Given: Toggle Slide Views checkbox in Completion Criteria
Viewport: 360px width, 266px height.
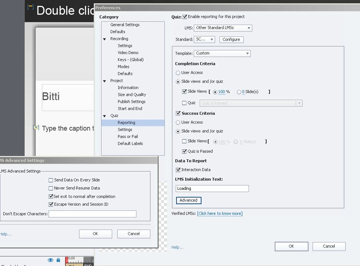Looking at the screenshot, I should pos(184,91).
